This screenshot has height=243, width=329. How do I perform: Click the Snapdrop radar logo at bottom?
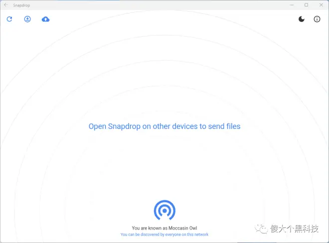164,210
